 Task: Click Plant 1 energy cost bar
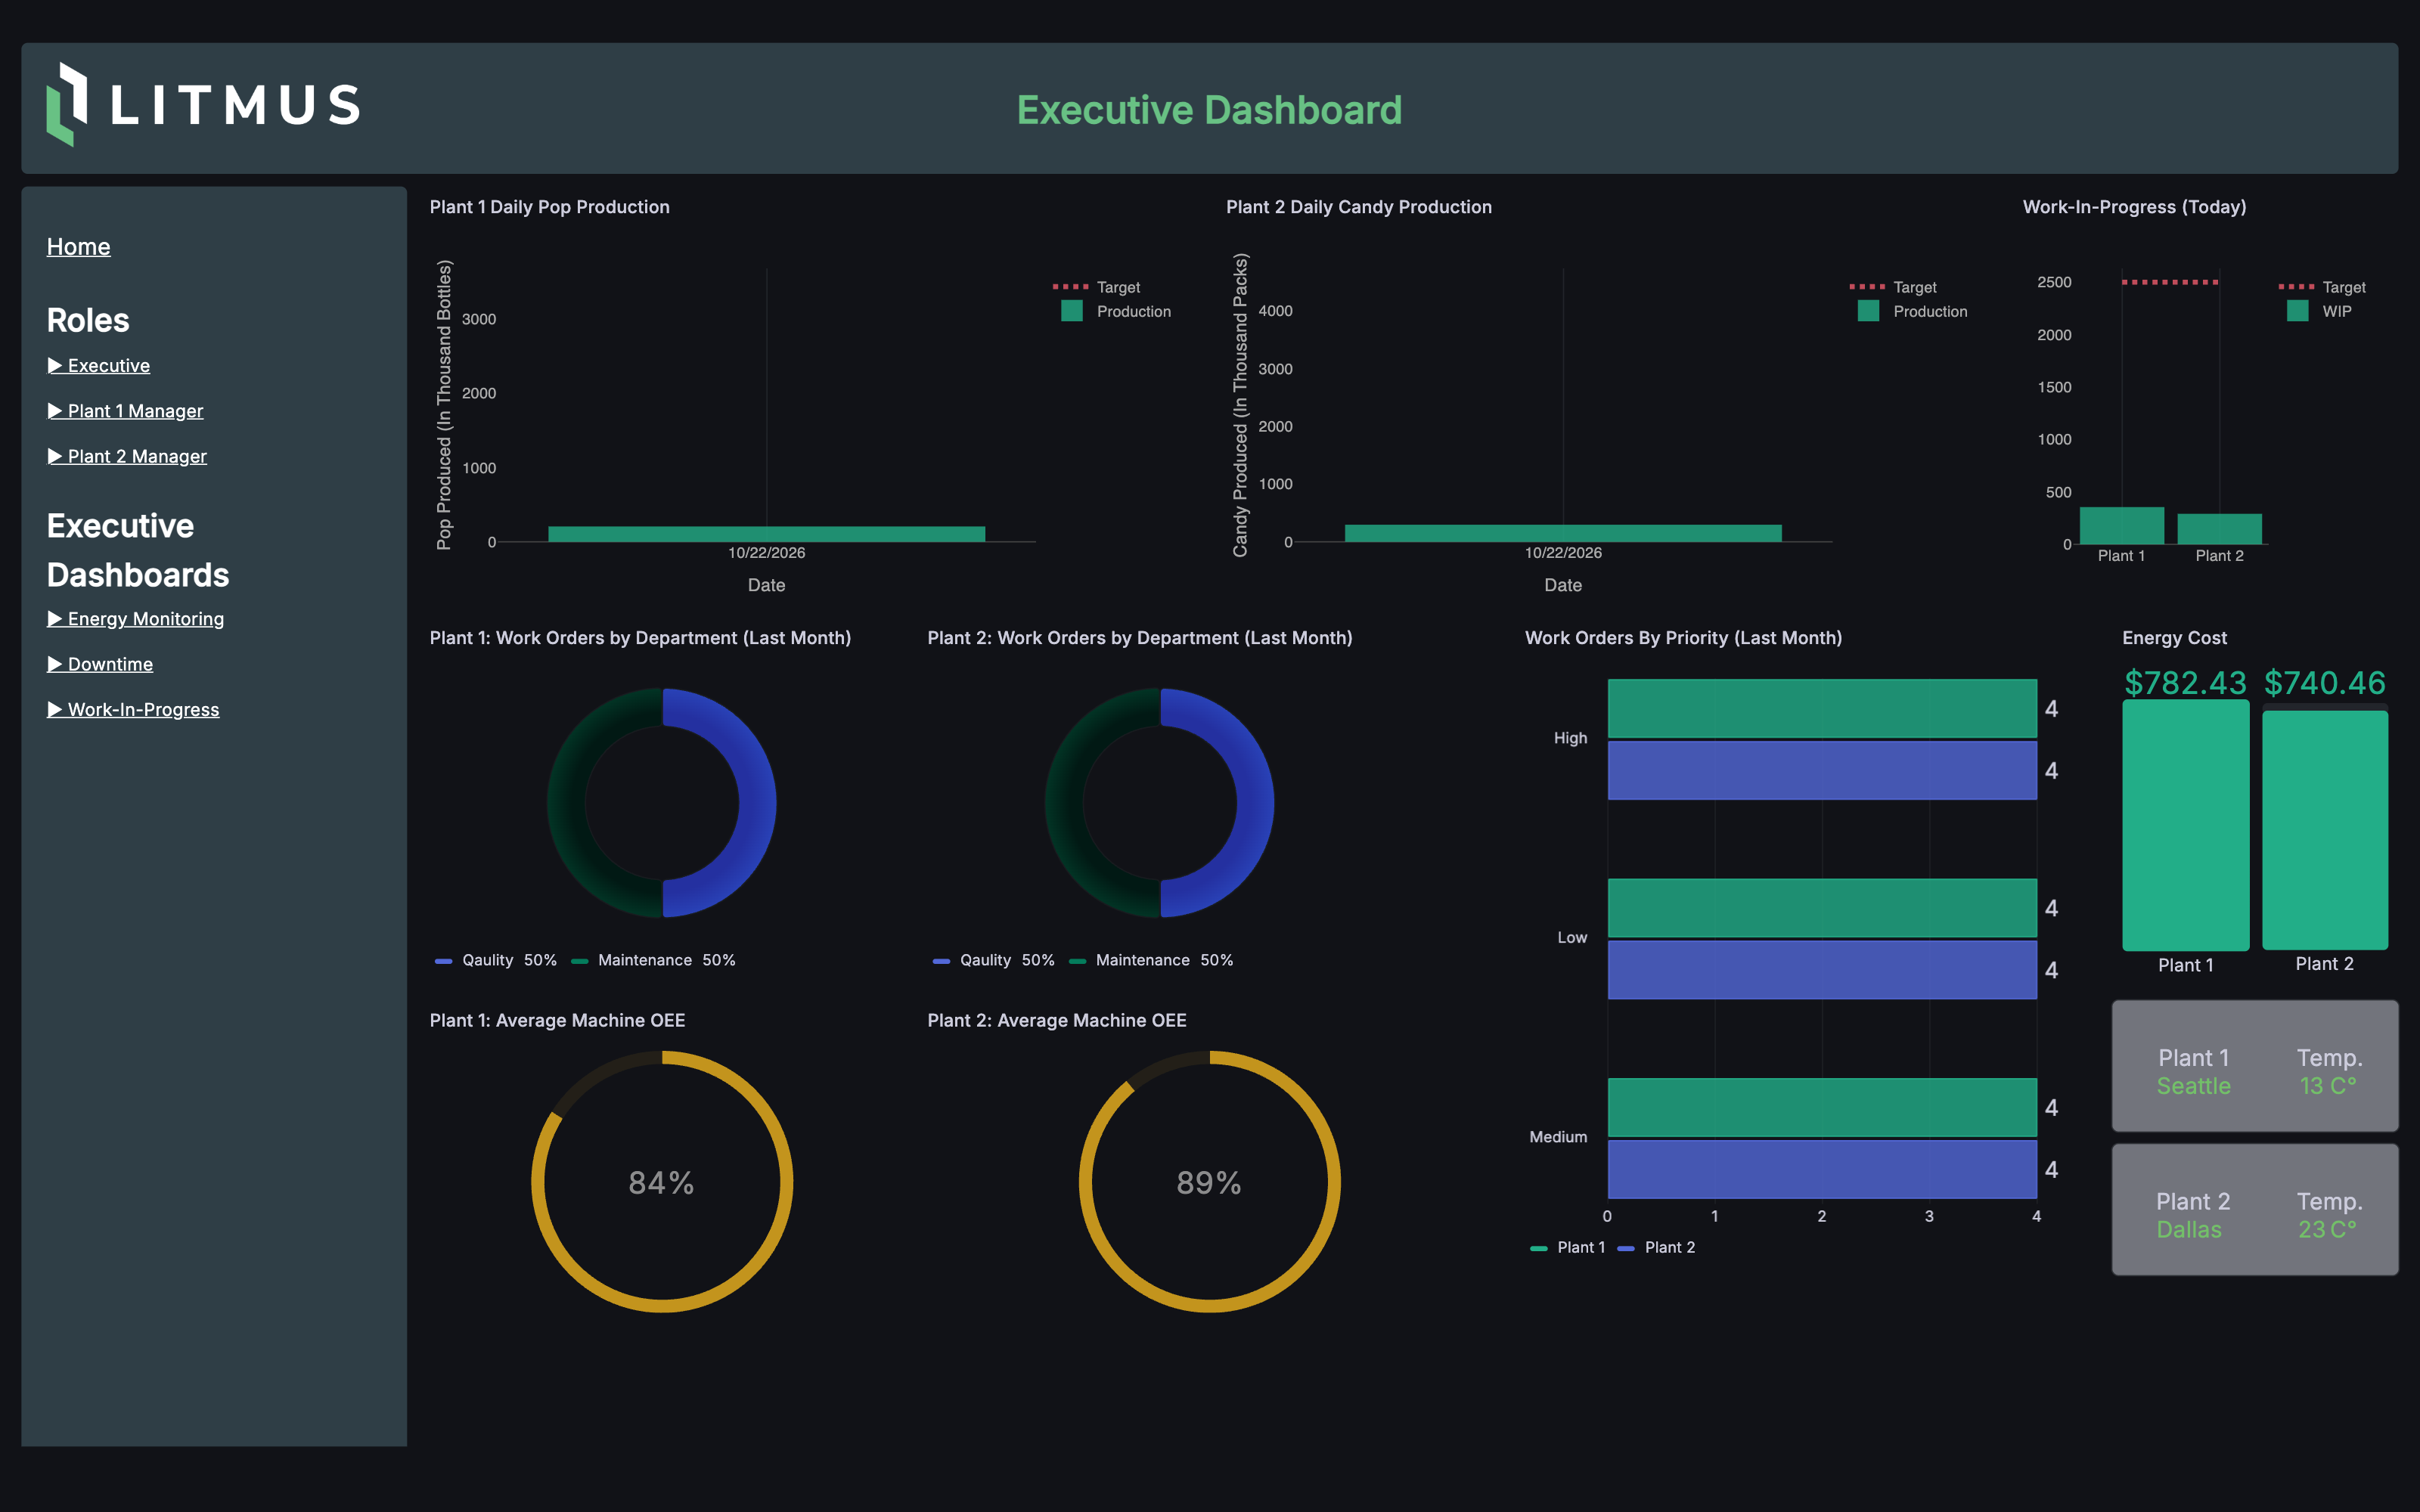click(2185, 825)
